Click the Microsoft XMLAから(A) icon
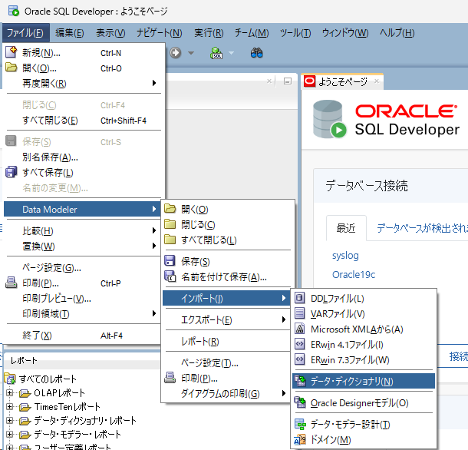The image size is (468, 450). [x=300, y=329]
